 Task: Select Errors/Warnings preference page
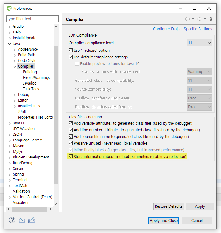tap(36, 78)
